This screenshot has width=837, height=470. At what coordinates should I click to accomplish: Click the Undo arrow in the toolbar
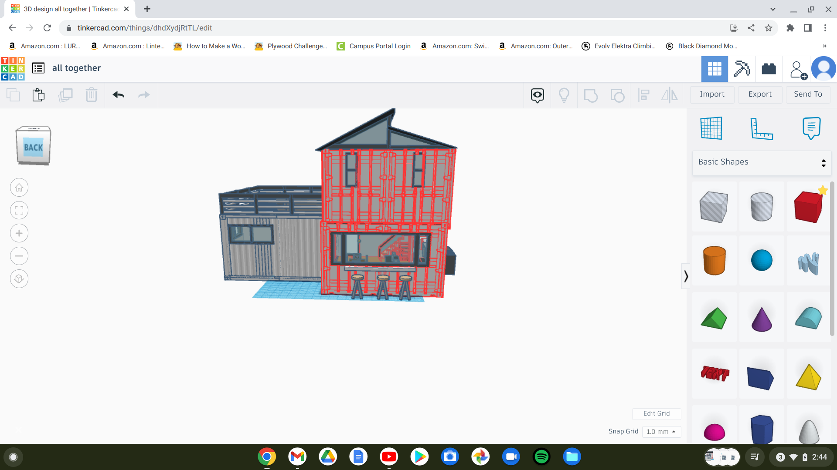click(118, 95)
